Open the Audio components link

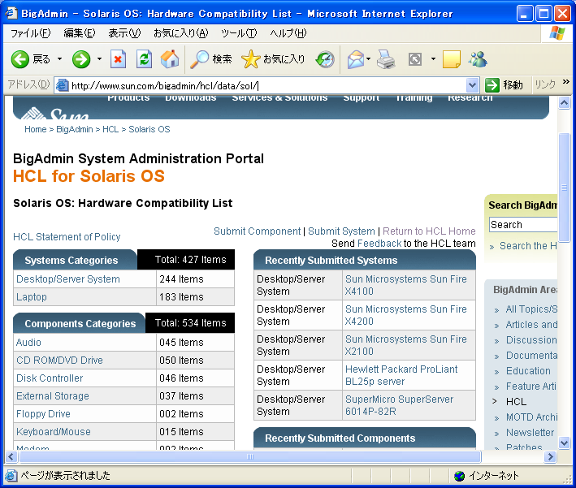(28, 342)
